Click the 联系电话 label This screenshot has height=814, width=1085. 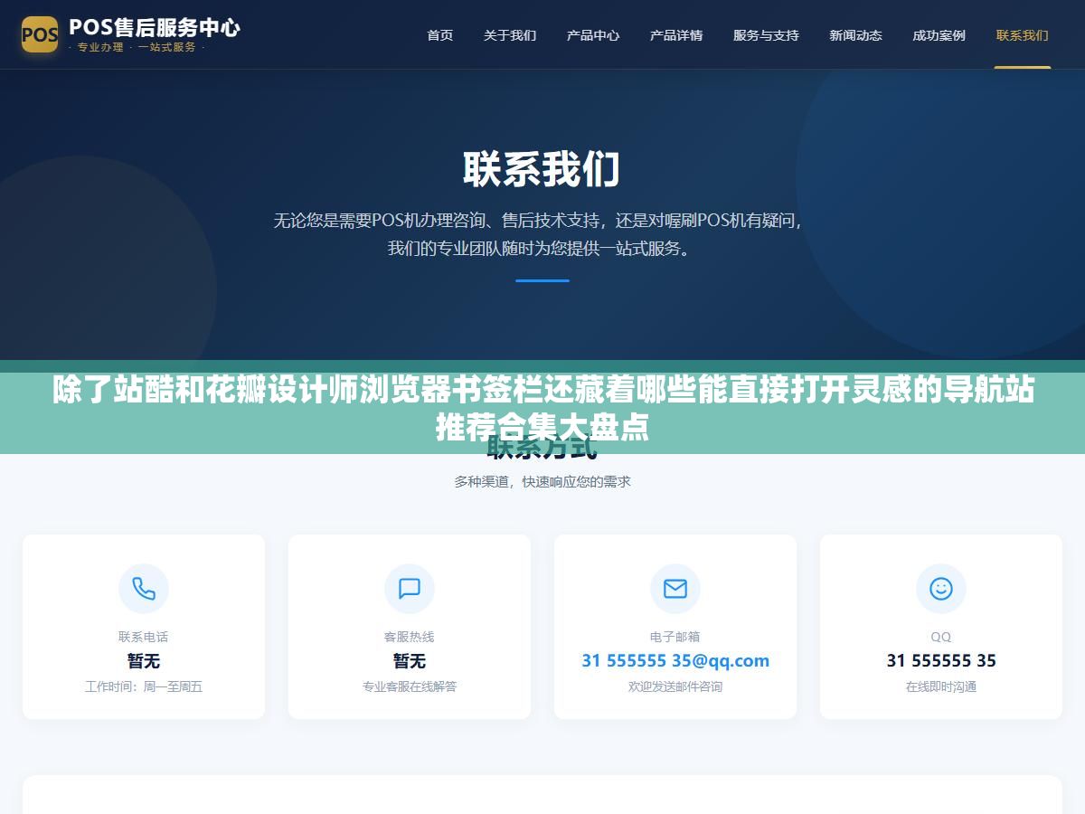[x=144, y=637]
